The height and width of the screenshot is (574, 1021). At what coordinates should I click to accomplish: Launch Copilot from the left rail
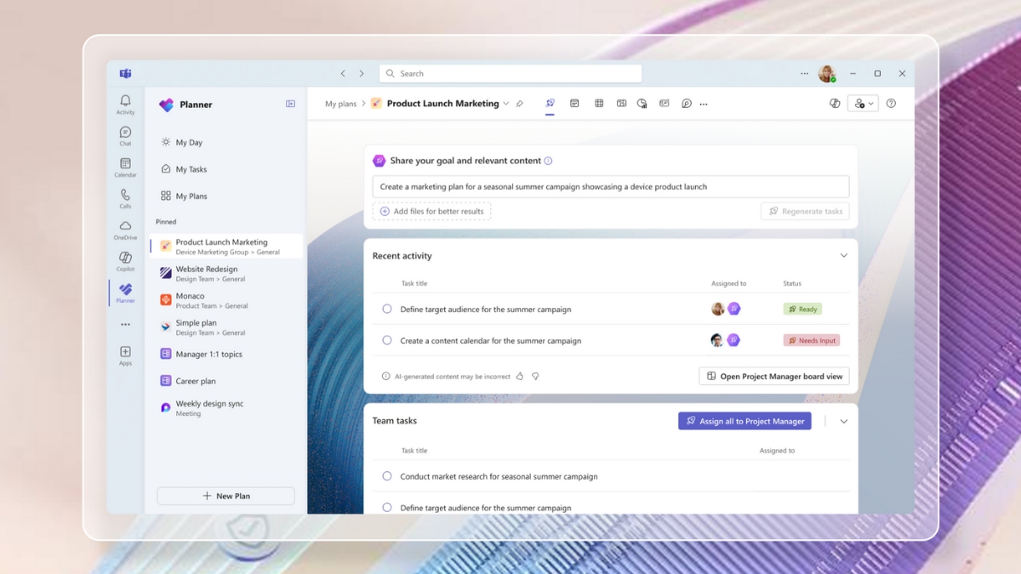(125, 261)
